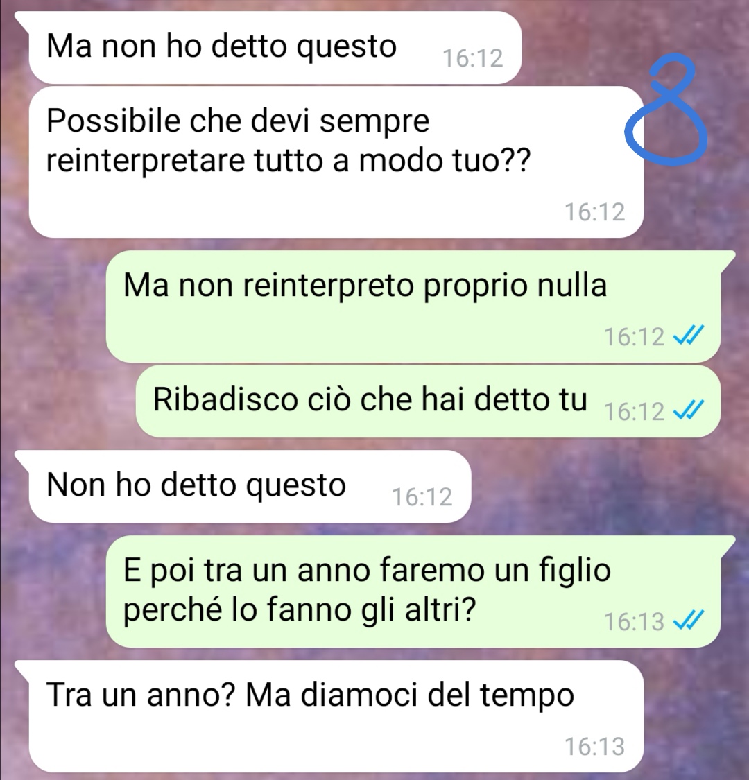The width and height of the screenshot is (749, 780).
Task: Click the 16:12 timestamp under 'reinterpretare tutto a modo tuo??'
Action: [595, 212]
